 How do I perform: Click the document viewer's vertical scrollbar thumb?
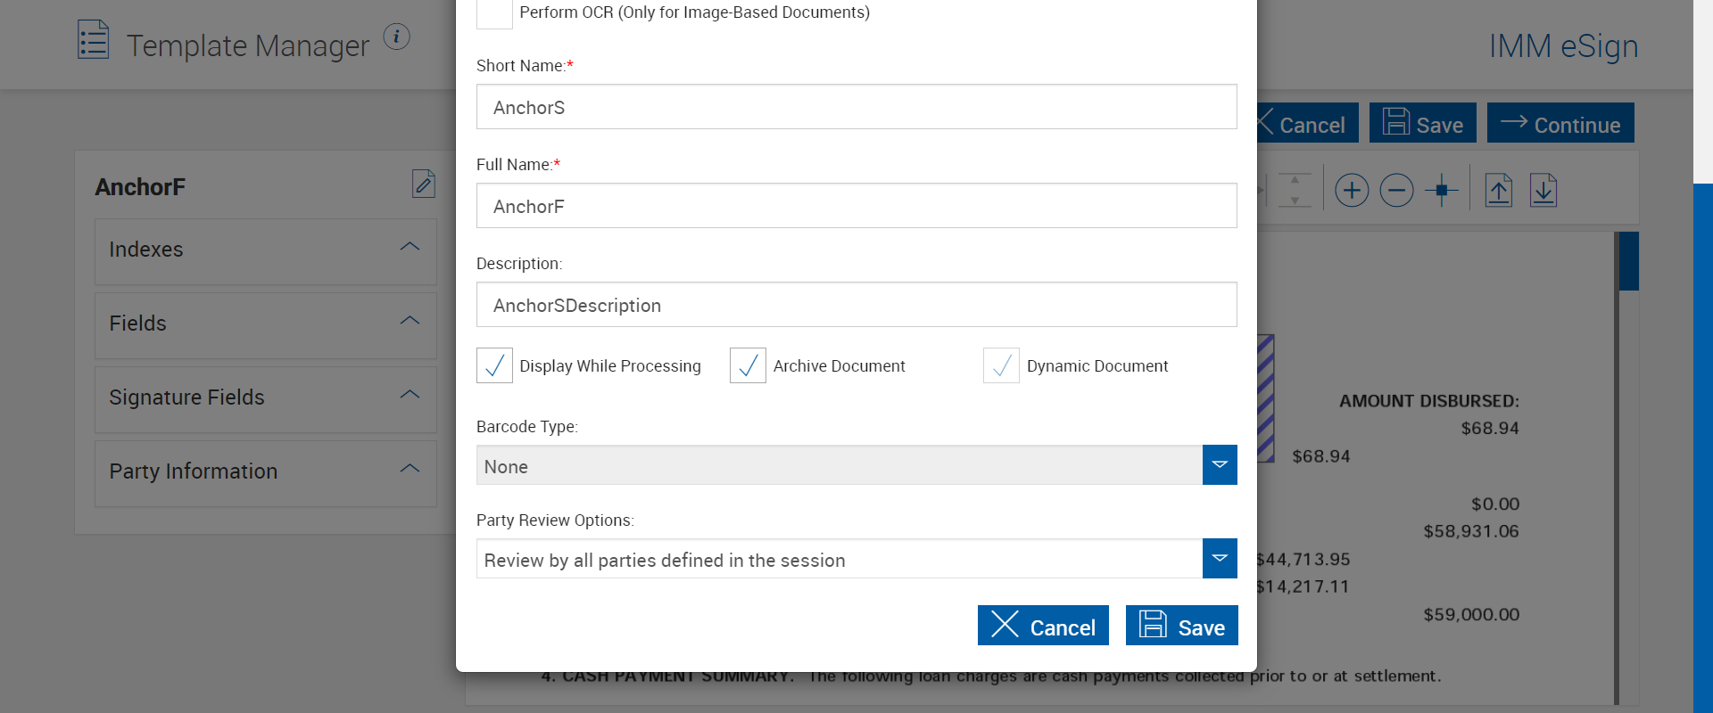pyautogui.click(x=1628, y=261)
